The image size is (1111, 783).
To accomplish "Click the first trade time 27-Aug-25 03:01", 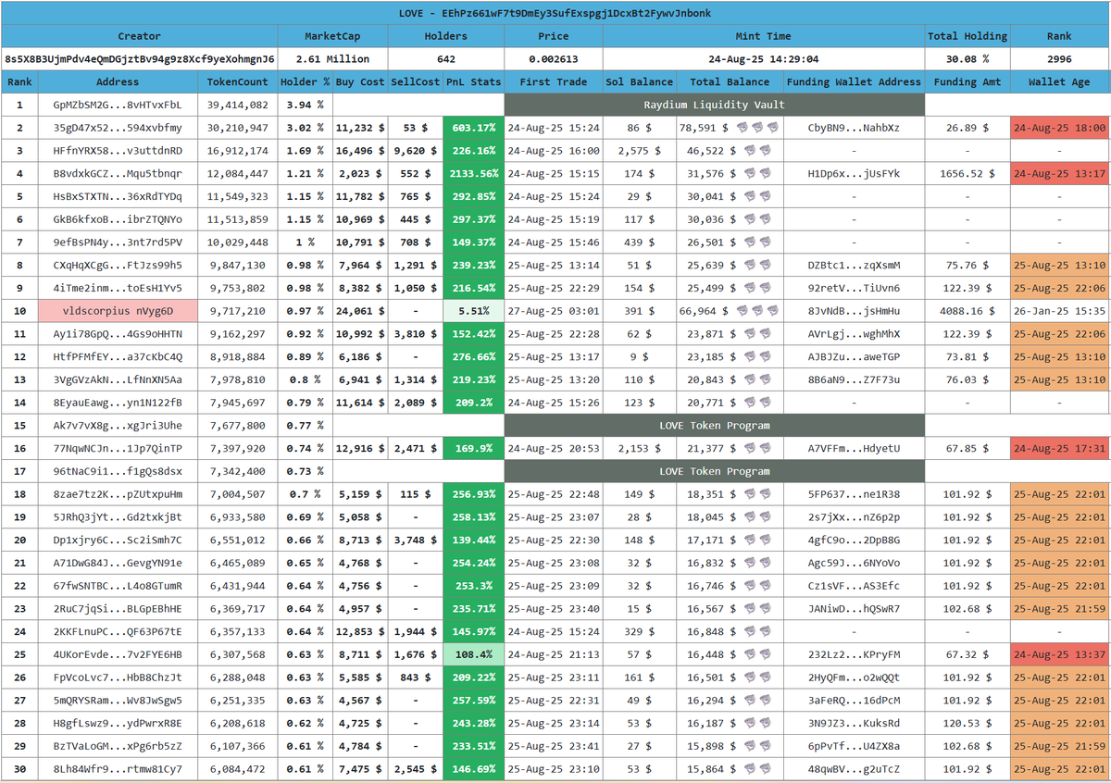I will (554, 311).
